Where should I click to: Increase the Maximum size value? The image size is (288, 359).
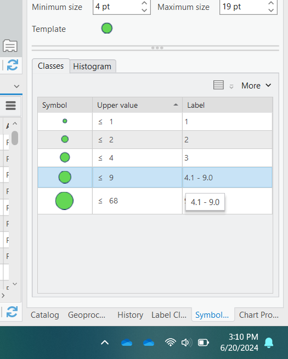coord(271,3)
